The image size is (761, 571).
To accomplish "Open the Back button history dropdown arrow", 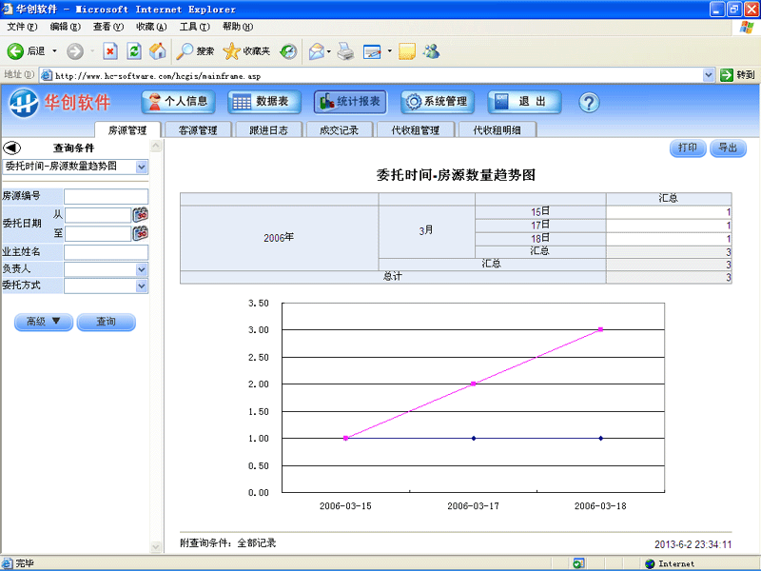I will 54,51.
